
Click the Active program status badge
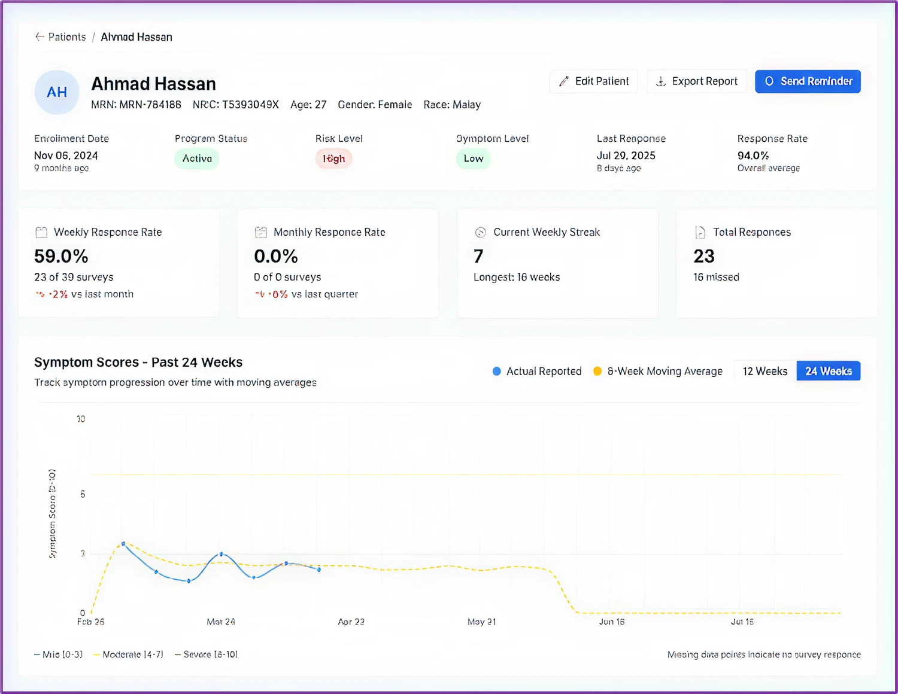click(197, 159)
